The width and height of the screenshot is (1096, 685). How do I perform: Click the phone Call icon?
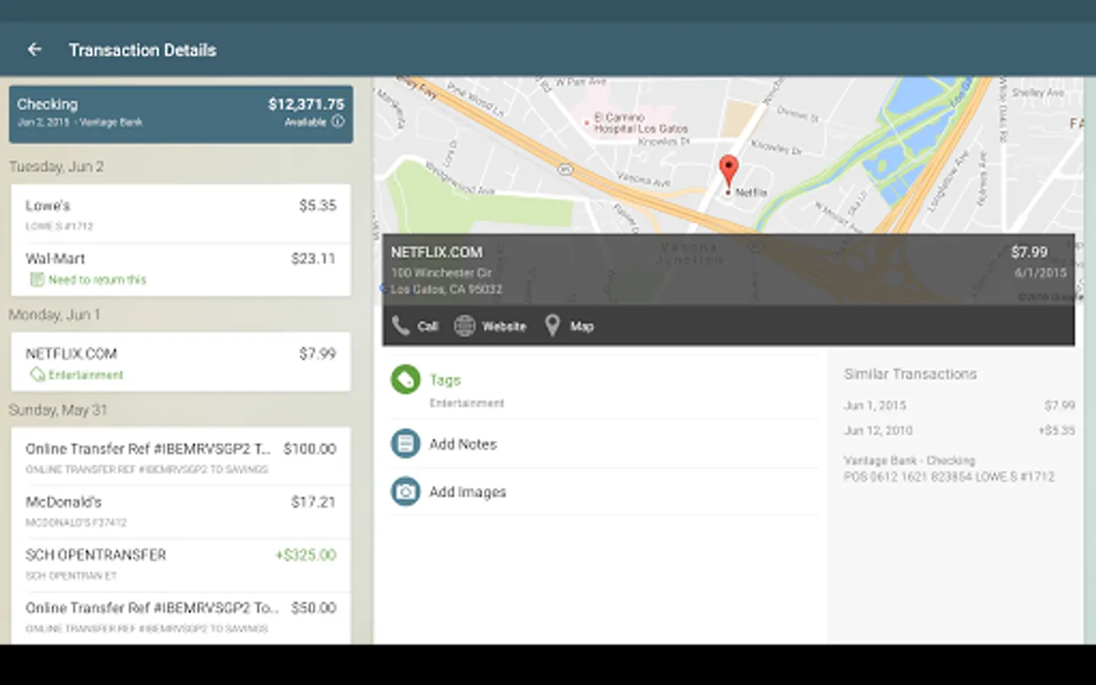[x=400, y=326]
